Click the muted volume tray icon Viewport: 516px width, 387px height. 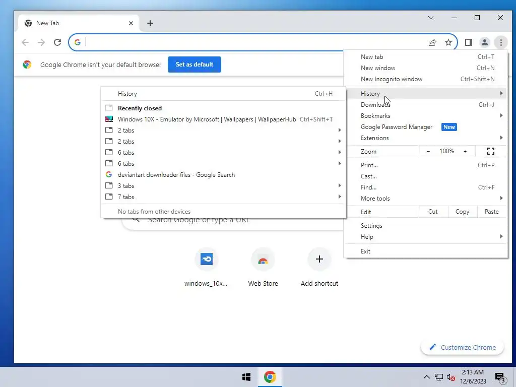pos(451,377)
